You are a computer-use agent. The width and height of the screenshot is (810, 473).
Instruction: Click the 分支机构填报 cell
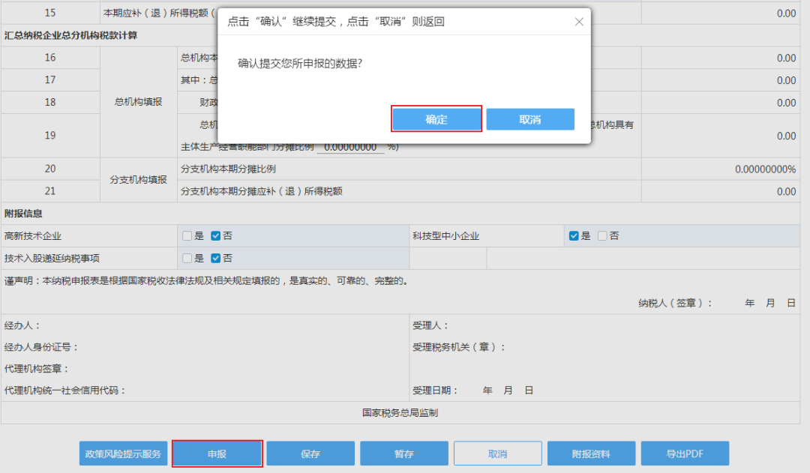(x=139, y=180)
